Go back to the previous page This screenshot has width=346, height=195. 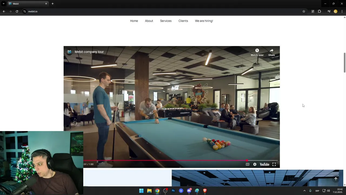pos(4,11)
